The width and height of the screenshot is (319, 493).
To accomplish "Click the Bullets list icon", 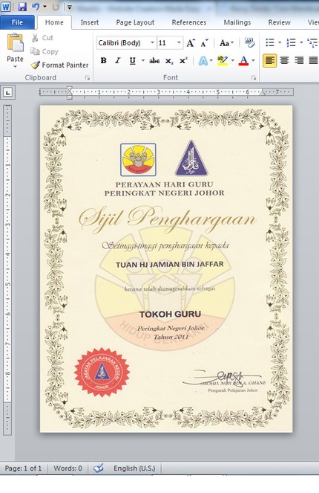I will tap(270, 42).
